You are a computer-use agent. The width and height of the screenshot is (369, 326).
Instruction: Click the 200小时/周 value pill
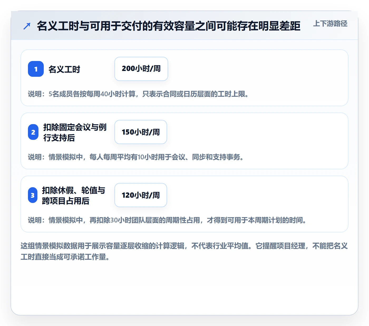[x=141, y=69]
